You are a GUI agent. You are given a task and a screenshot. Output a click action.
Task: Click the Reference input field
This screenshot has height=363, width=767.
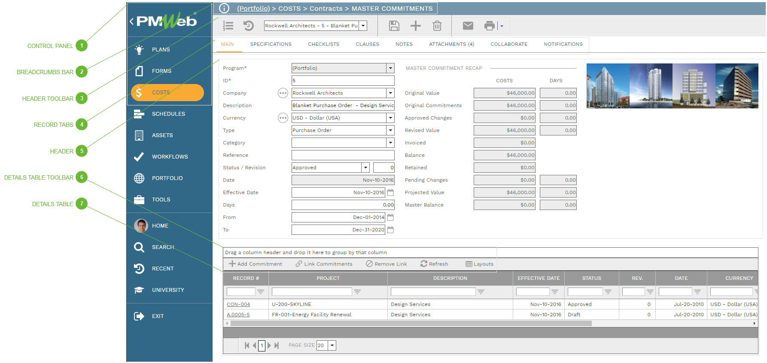coord(343,155)
